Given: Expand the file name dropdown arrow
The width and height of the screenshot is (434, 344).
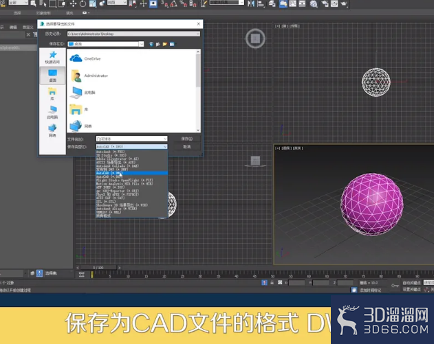Looking at the screenshot, I should click(165, 139).
